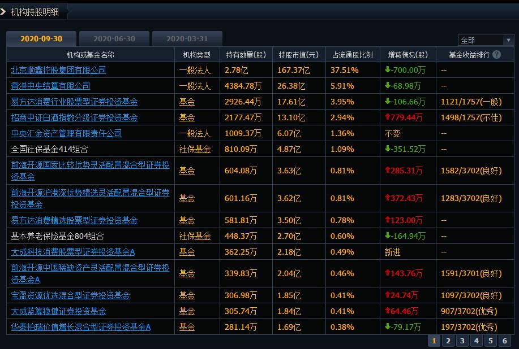Open 易方达消费精选股票型证券投资基金 link
The width and height of the screenshot is (519, 349).
(75, 220)
